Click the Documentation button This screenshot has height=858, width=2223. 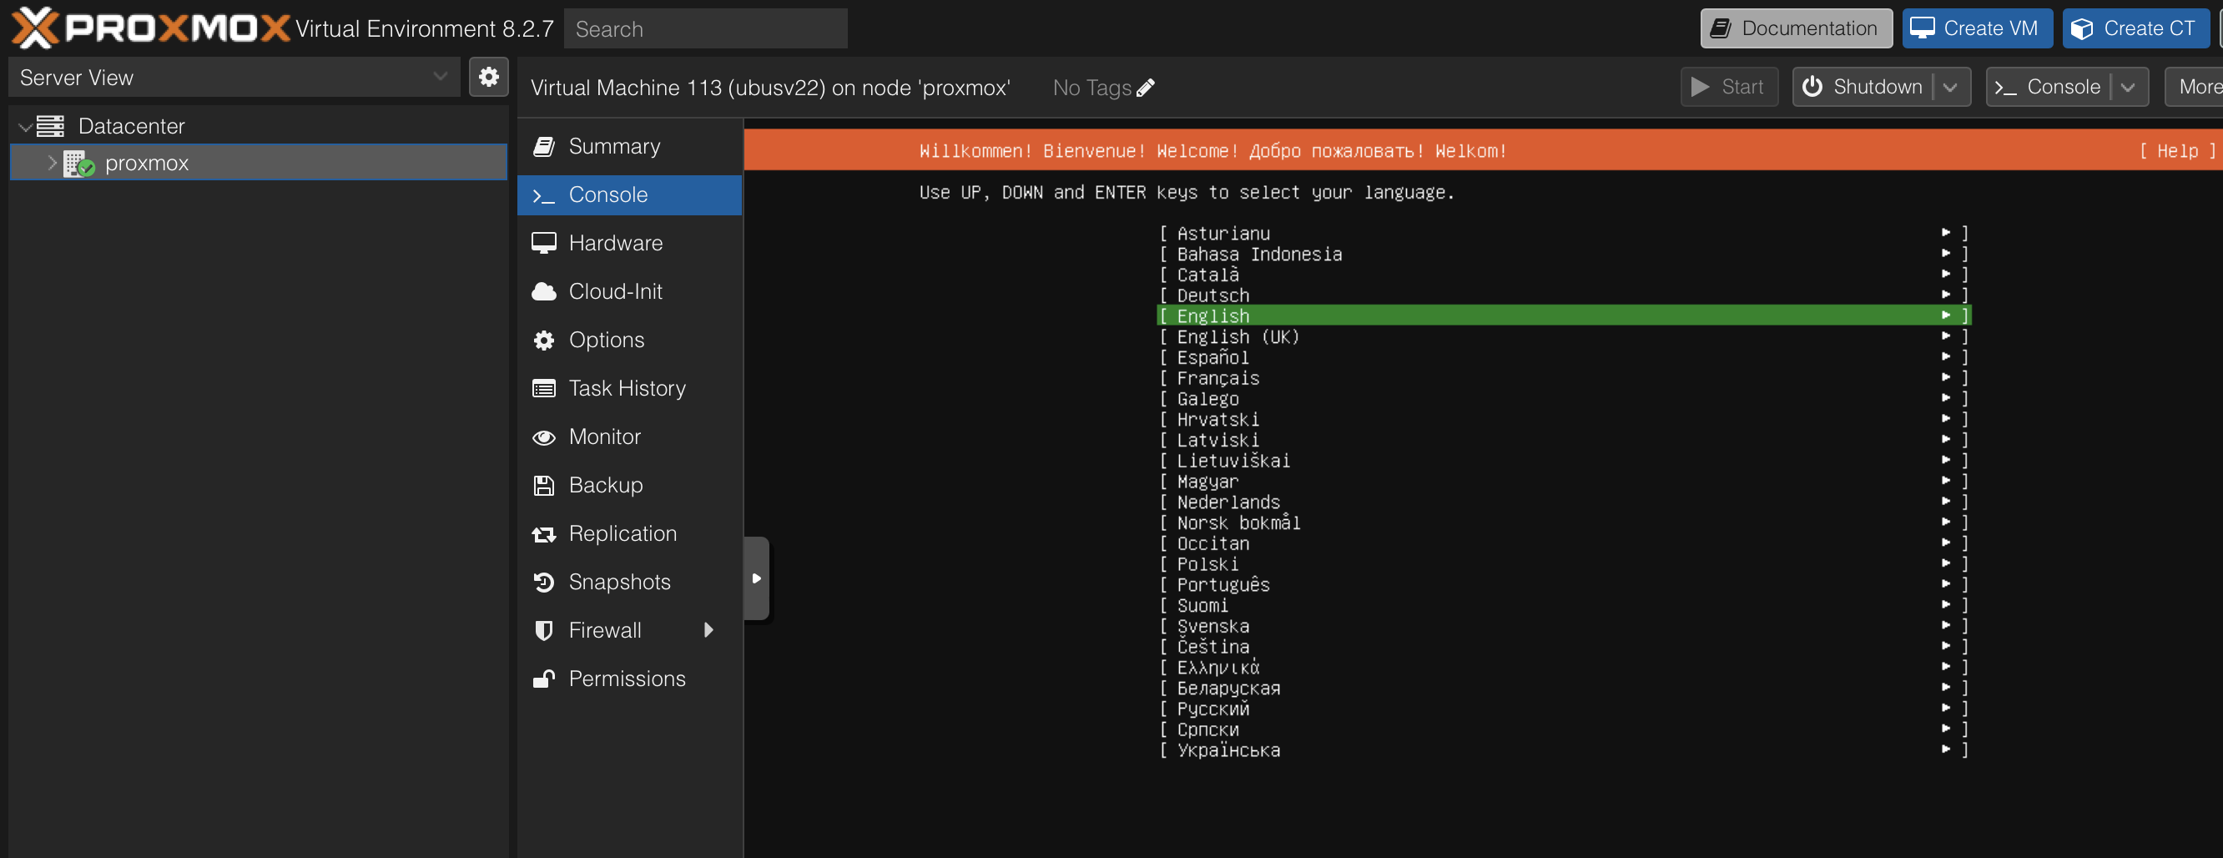(1796, 28)
